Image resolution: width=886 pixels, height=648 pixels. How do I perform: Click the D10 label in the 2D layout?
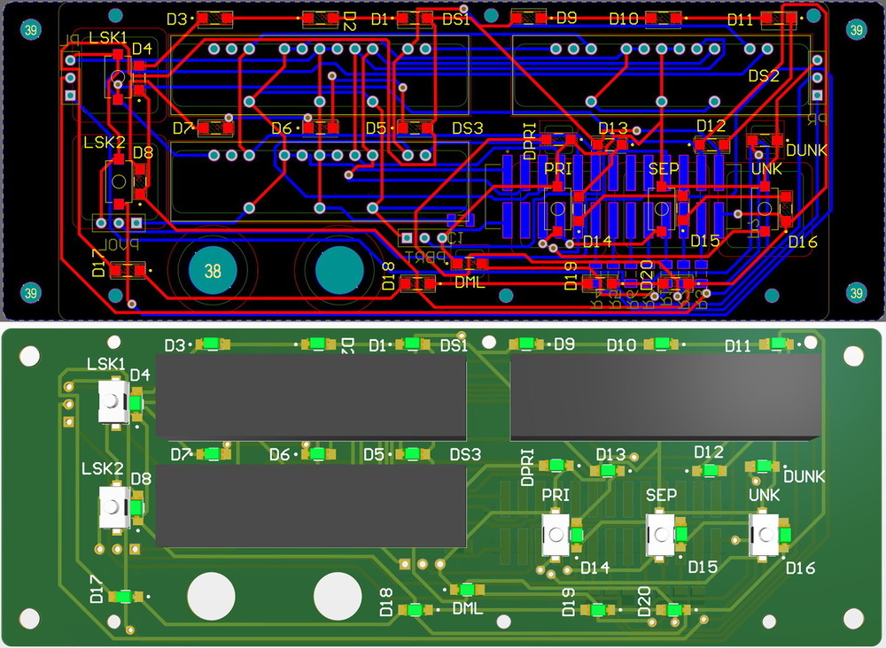[624, 19]
